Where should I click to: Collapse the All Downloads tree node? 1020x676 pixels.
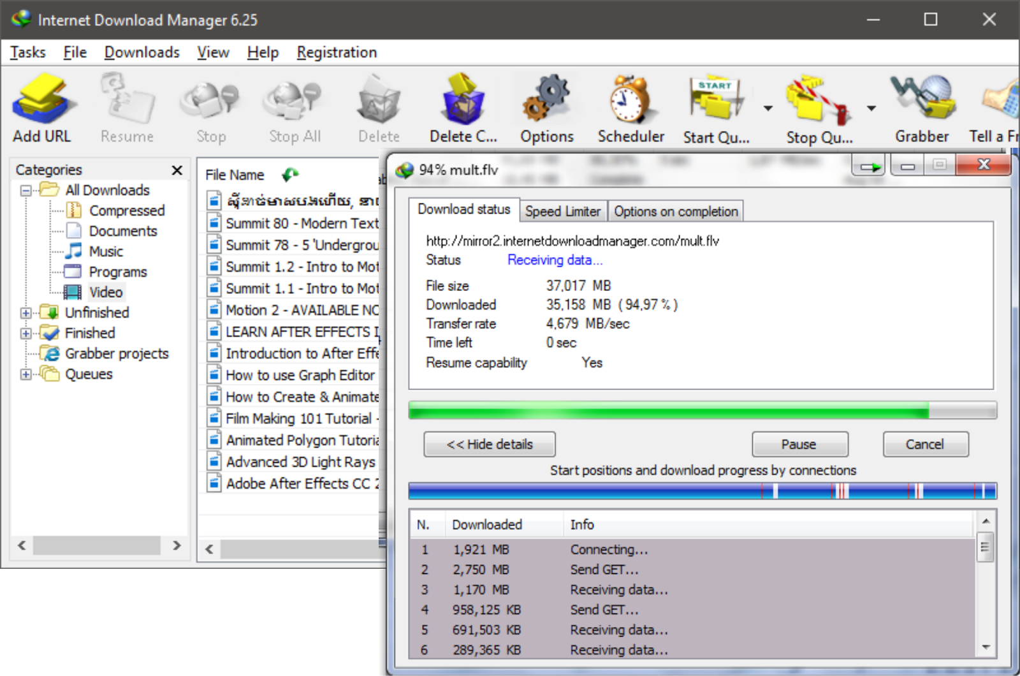(26, 190)
